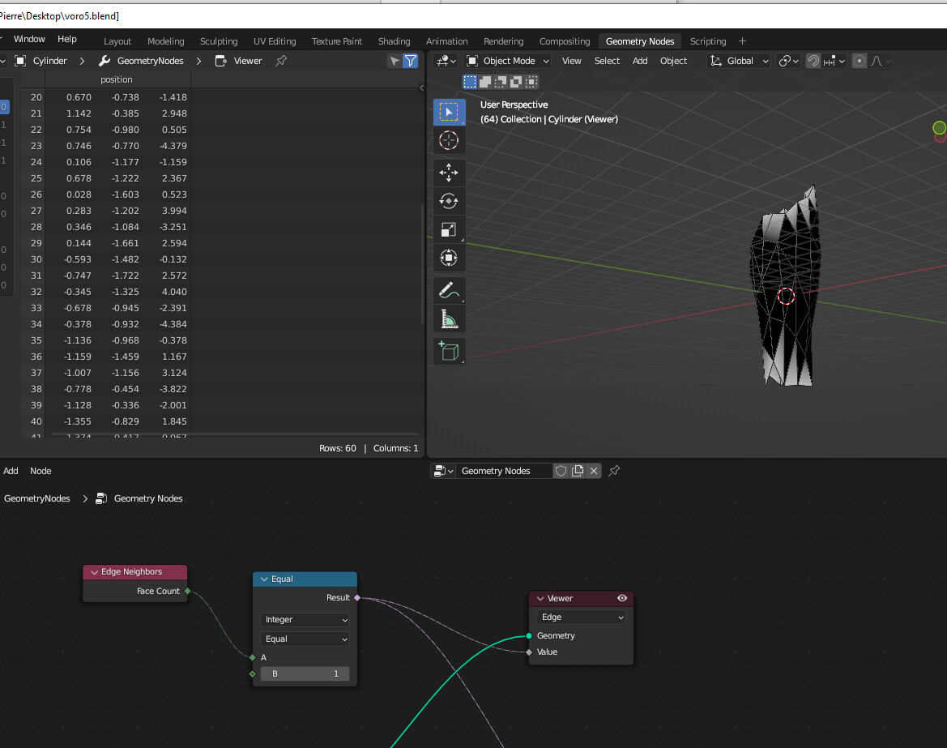Open the Viewer Edge domain dropdown
The image size is (947, 748).
581,617
